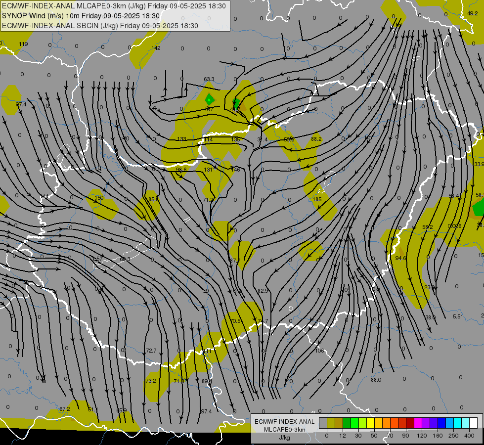Click the map value 98.6
Image resolution: width=484 pixels, height=445 pixels.
tap(181, 170)
